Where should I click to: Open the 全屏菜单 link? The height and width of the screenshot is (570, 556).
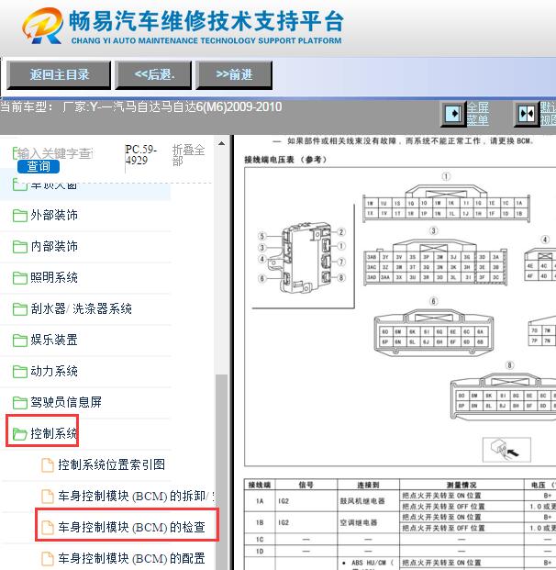477,114
